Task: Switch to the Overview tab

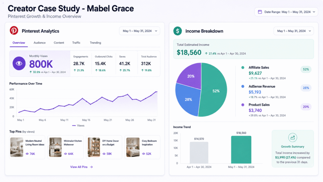Action: tap(19, 43)
